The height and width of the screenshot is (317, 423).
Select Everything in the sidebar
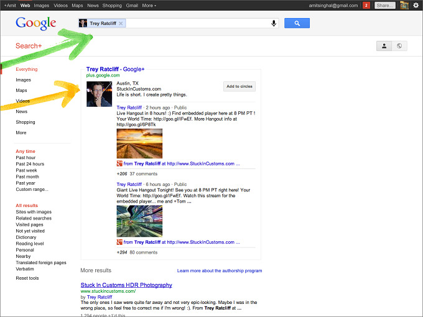pyautogui.click(x=26, y=69)
